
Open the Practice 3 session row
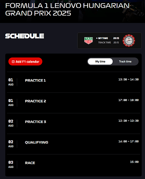click(74, 124)
